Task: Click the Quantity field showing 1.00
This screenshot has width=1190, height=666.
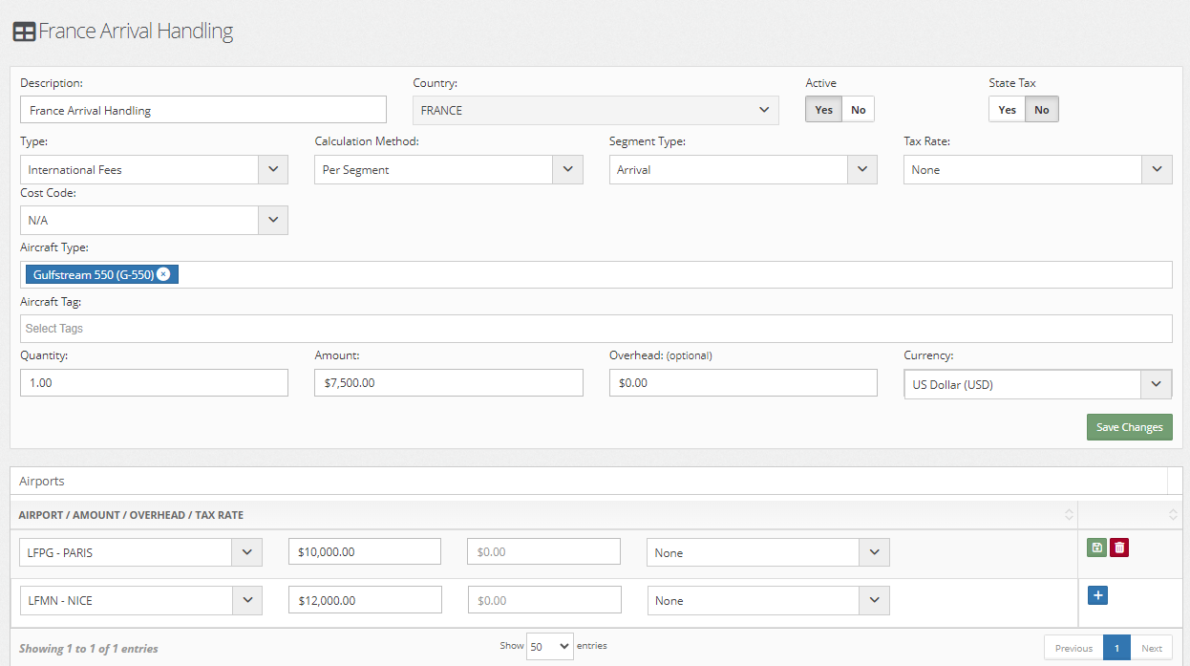Action: (154, 382)
